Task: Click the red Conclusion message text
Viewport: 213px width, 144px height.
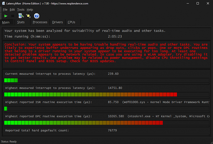Action: [x=106, y=53]
